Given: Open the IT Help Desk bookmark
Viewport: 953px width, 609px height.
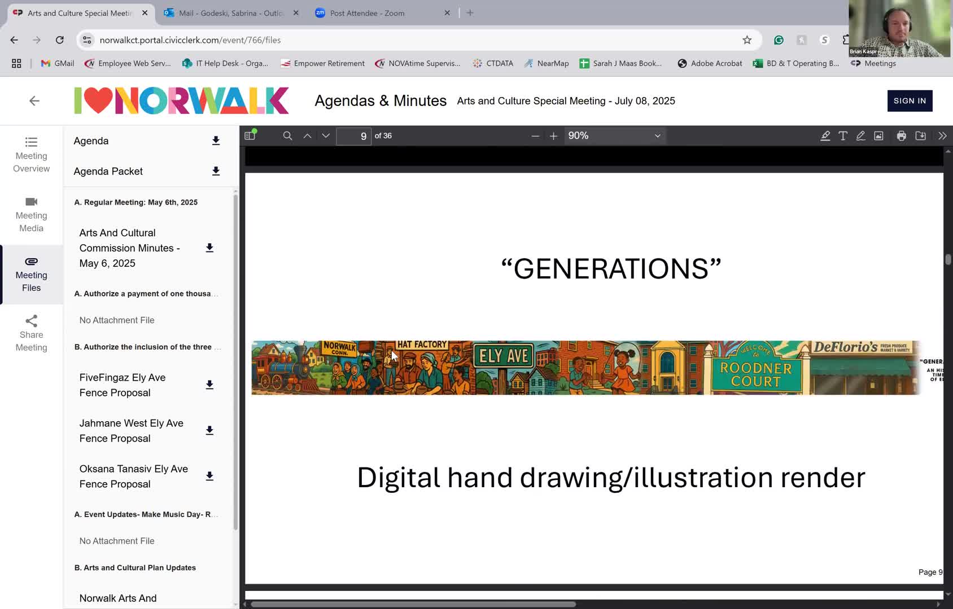Looking at the screenshot, I should tap(225, 63).
